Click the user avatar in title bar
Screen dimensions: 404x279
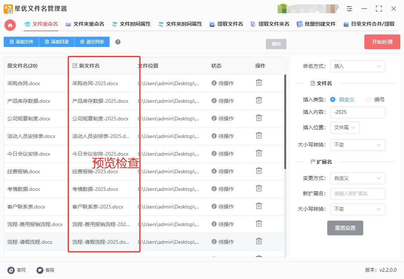click(282, 9)
